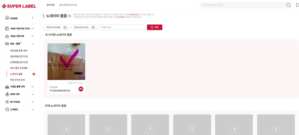Click the 내 사서함 노데이터 물품 heading
299x135 pixels.
pos(58,35)
